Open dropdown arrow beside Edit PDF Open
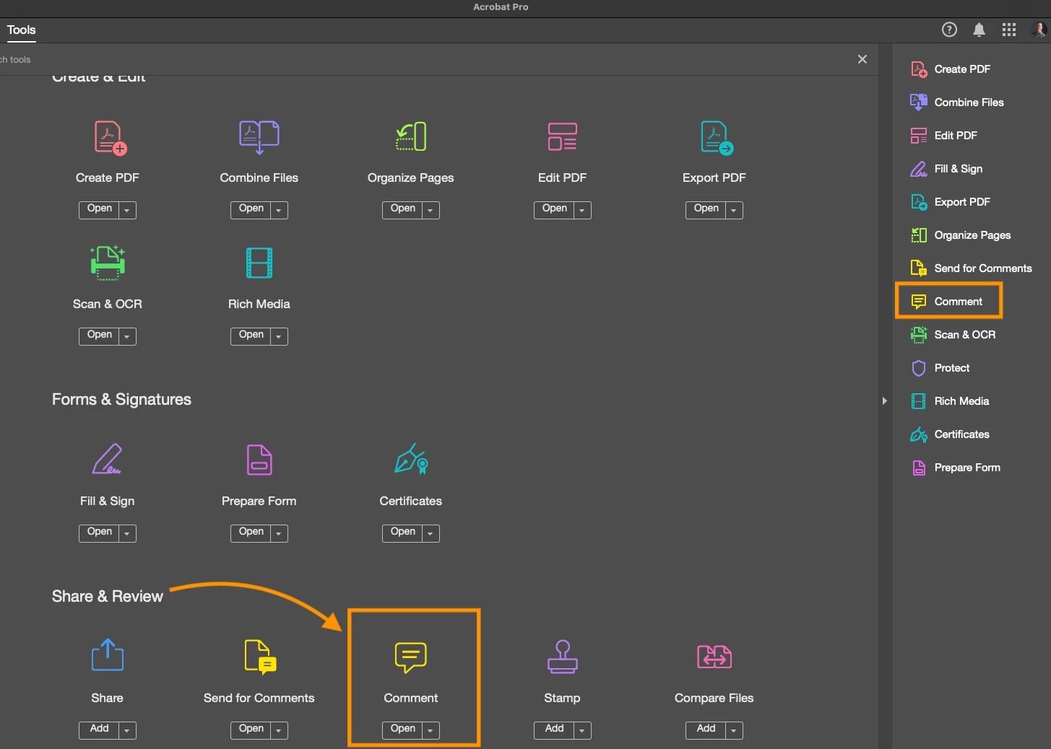This screenshot has width=1051, height=749. click(x=582, y=210)
